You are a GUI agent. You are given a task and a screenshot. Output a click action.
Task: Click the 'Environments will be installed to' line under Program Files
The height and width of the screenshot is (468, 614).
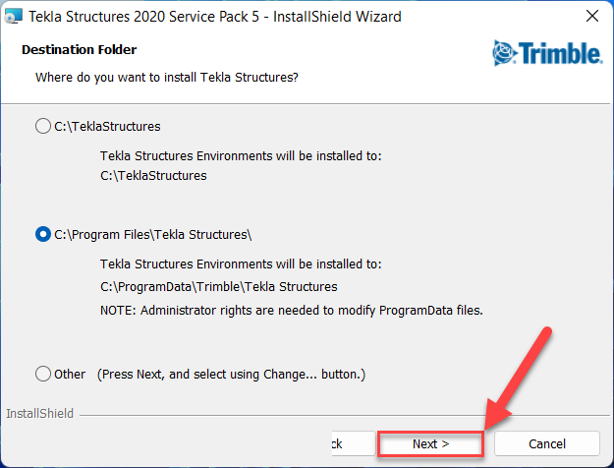(241, 264)
